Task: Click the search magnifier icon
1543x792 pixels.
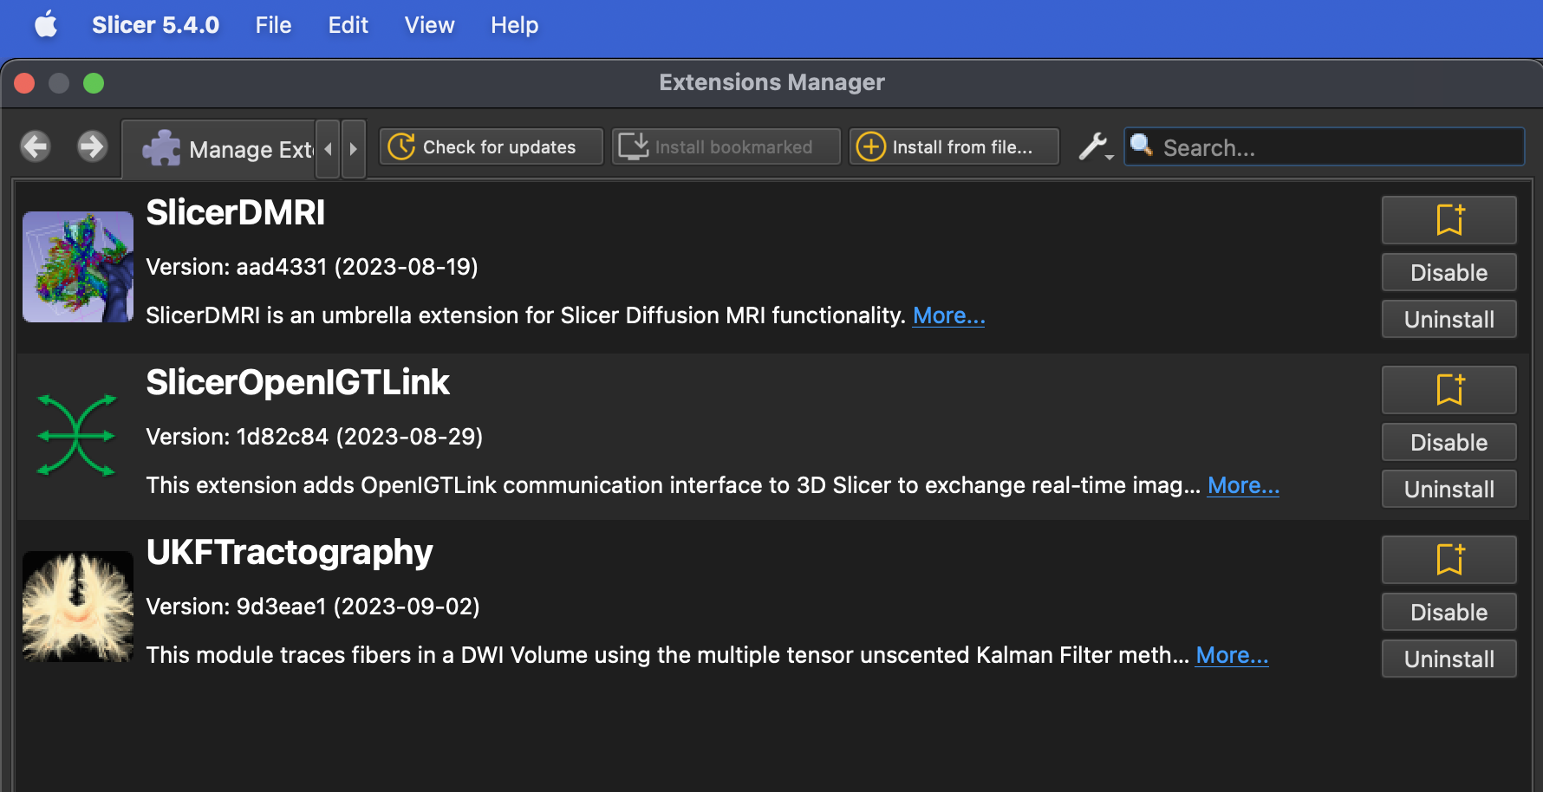Action: (x=1142, y=147)
